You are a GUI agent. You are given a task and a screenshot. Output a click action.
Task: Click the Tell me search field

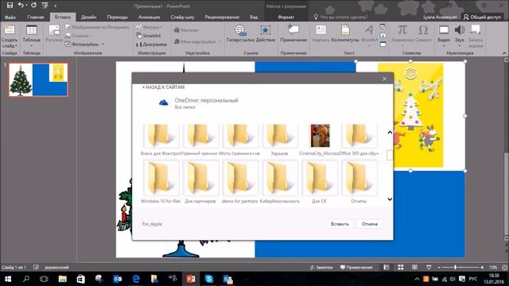[344, 17]
